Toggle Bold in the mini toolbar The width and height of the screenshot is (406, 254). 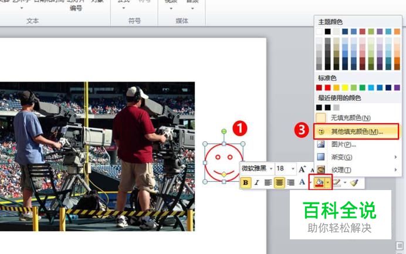coord(245,182)
